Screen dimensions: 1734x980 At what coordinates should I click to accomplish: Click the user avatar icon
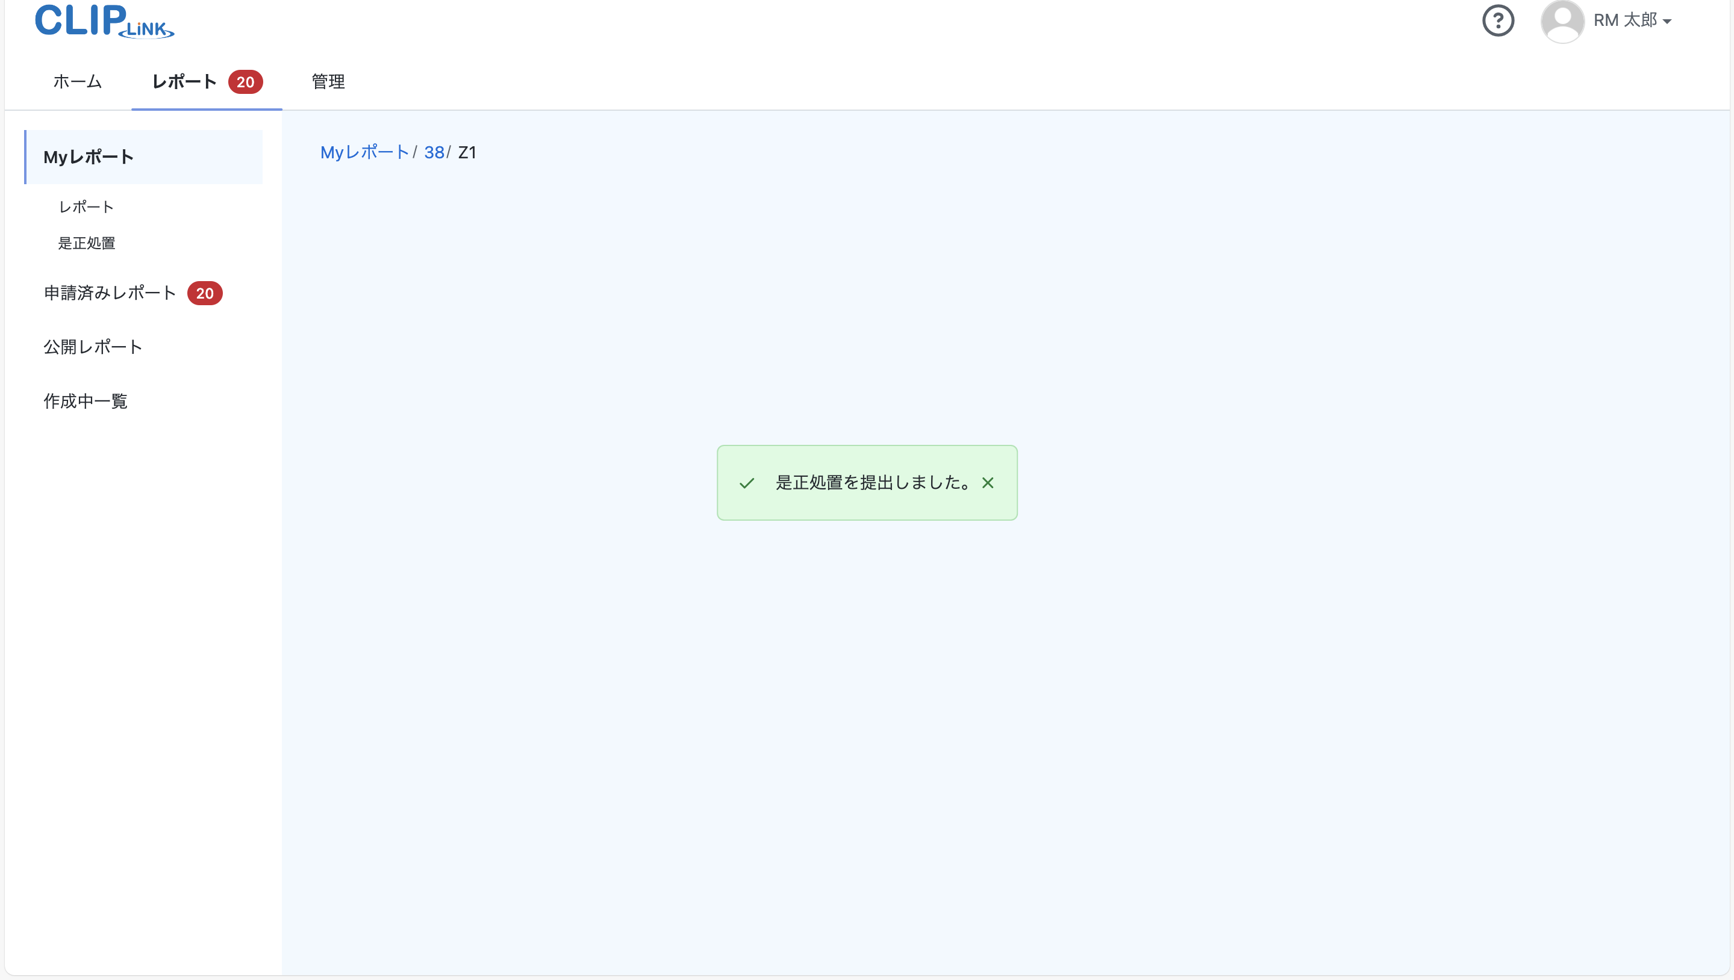click(x=1562, y=21)
